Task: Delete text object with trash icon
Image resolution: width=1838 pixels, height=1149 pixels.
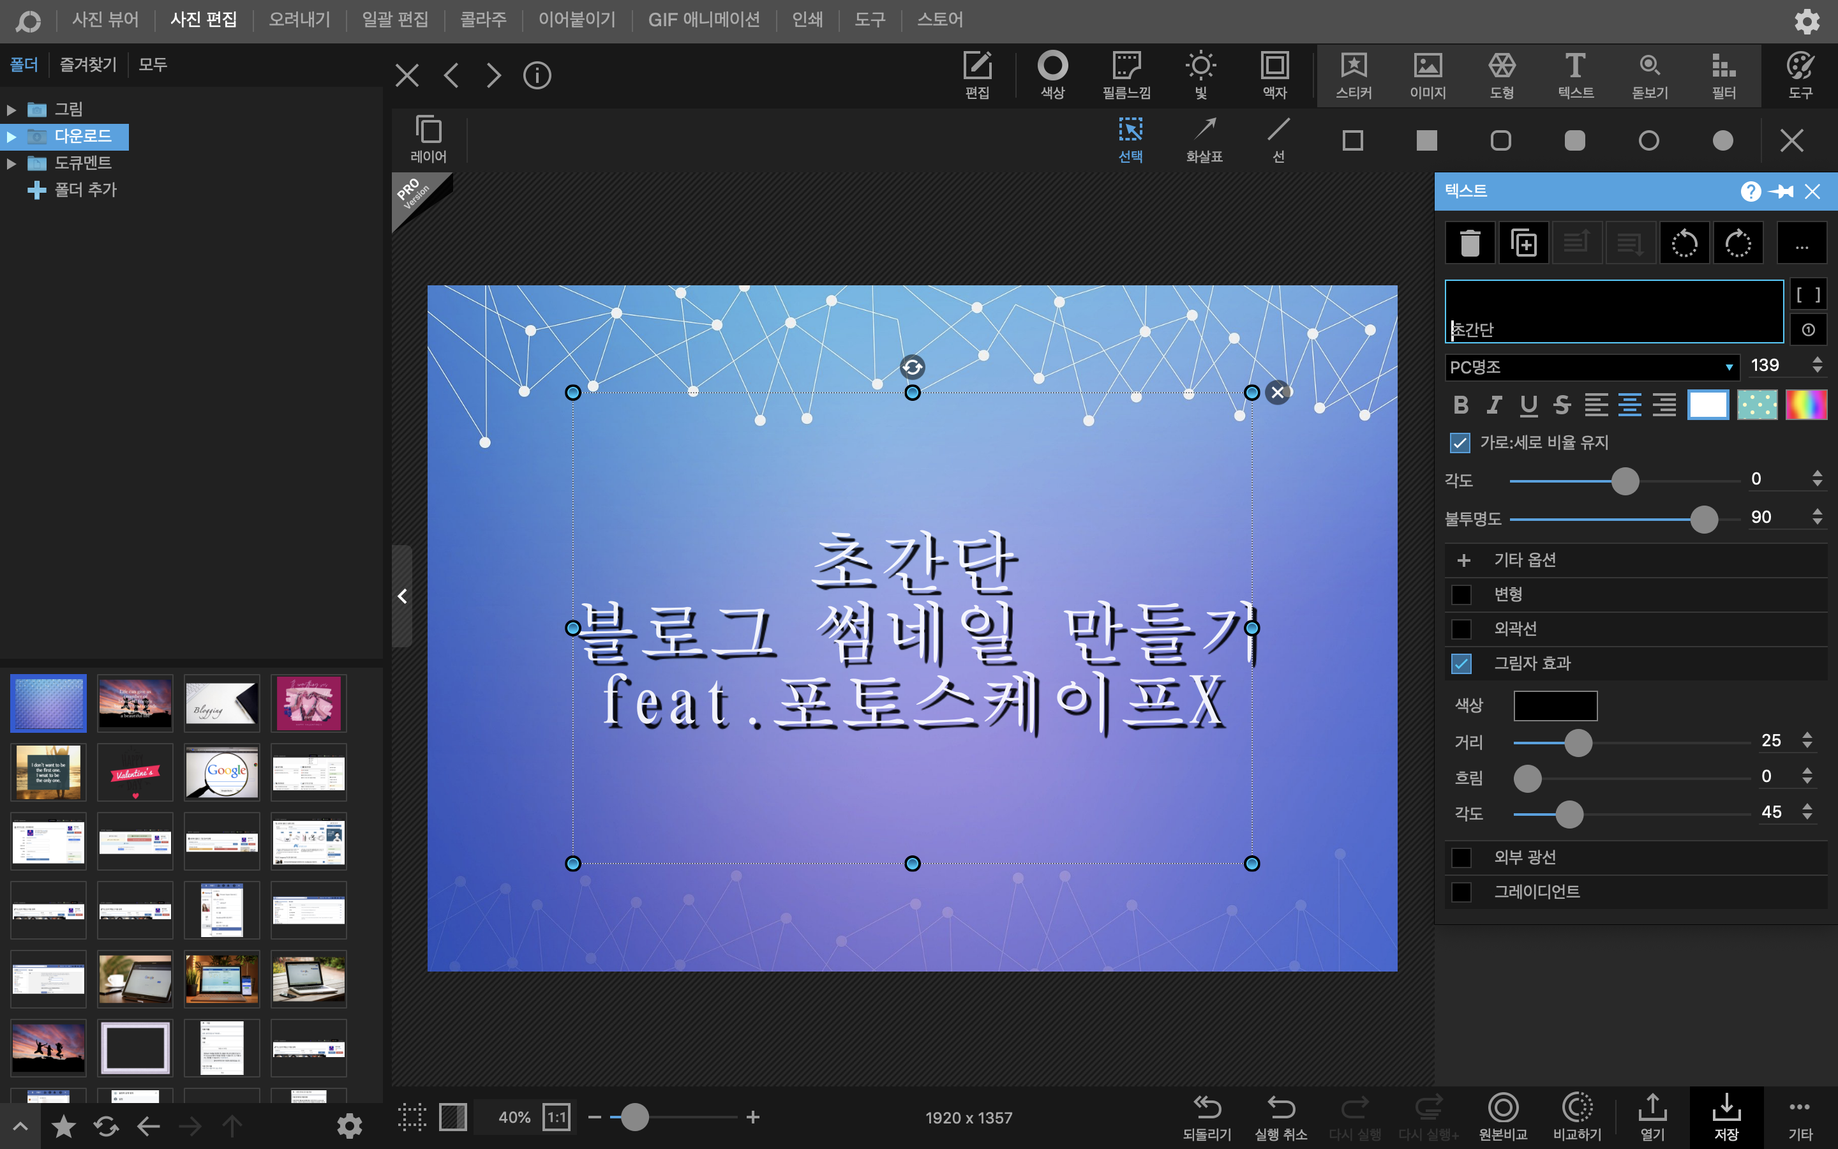Action: point(1470,243)
